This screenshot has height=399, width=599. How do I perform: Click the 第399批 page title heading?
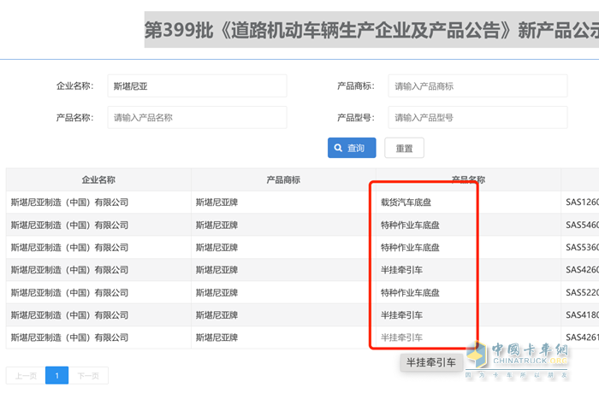tap(371, 30)
